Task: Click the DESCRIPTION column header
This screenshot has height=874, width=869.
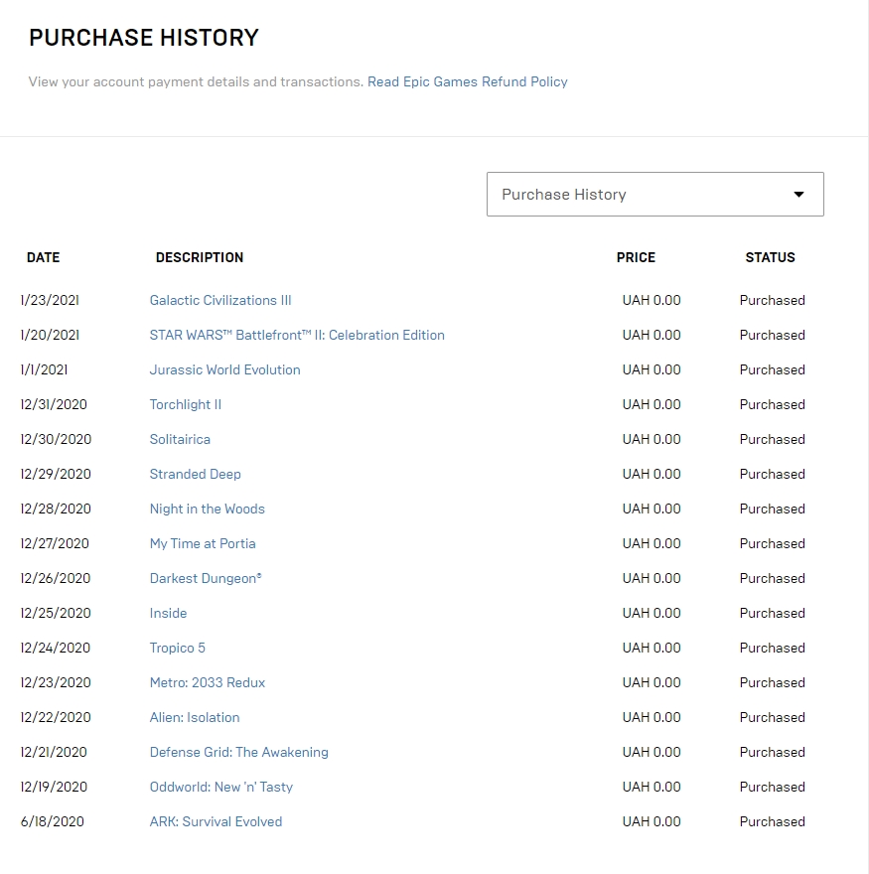Action: (x=200, y=257)
